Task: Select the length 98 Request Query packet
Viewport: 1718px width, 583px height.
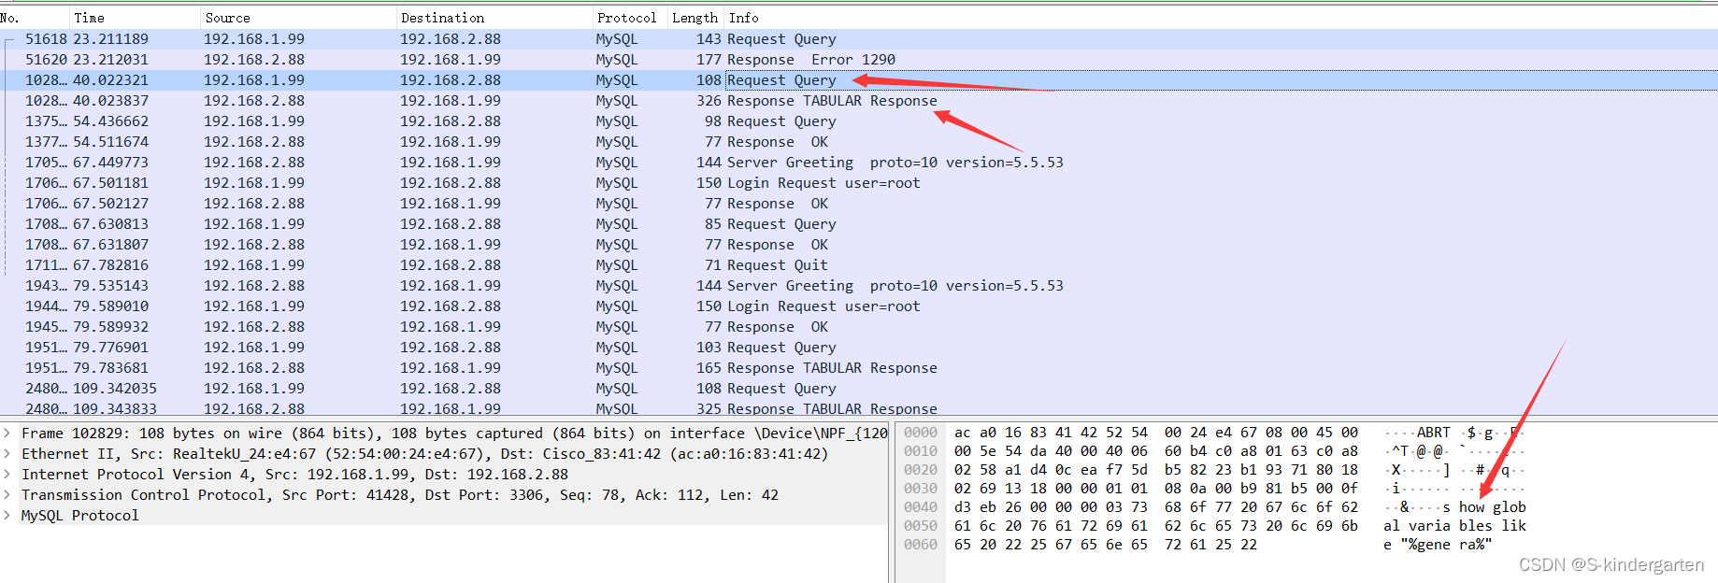Action: tap(859, 121)
